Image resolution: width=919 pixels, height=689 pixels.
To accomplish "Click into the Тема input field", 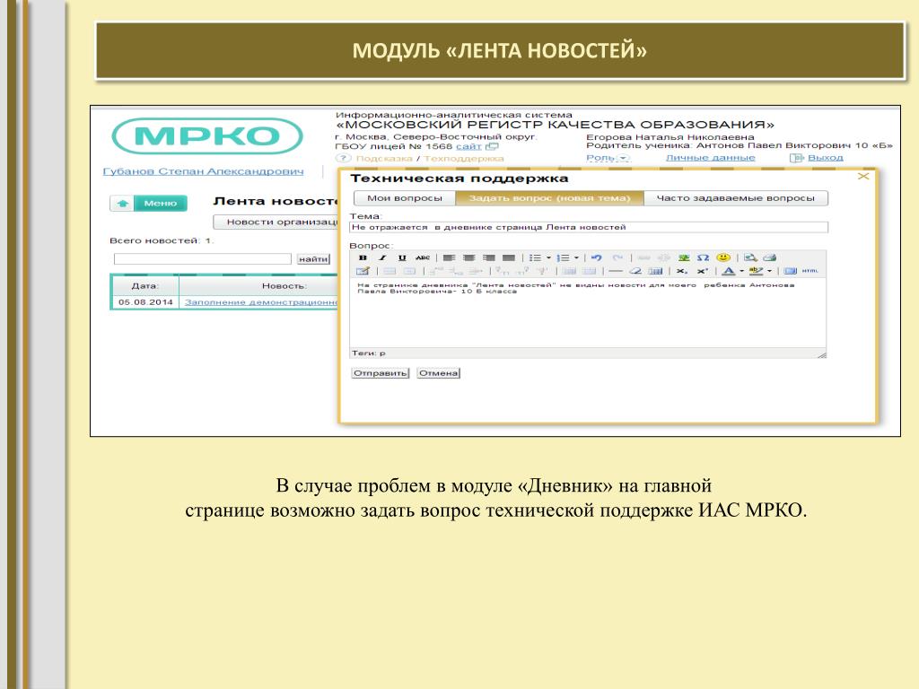I will (589, 227).
